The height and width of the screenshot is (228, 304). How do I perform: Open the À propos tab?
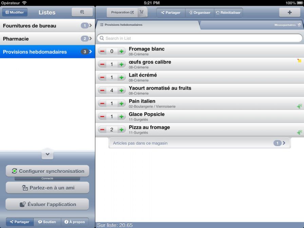75,222
